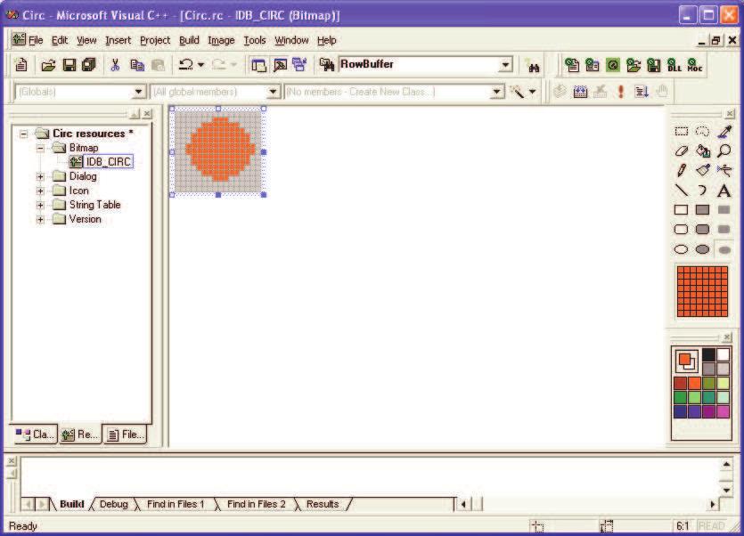Viewport: 744px width, 536px height.
Task: Switch to the Results output tab
Action: click(323, 504)
